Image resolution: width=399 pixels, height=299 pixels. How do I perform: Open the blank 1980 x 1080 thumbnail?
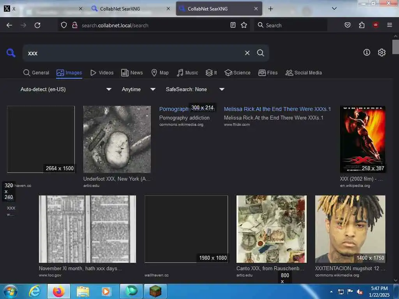[186, 229]
